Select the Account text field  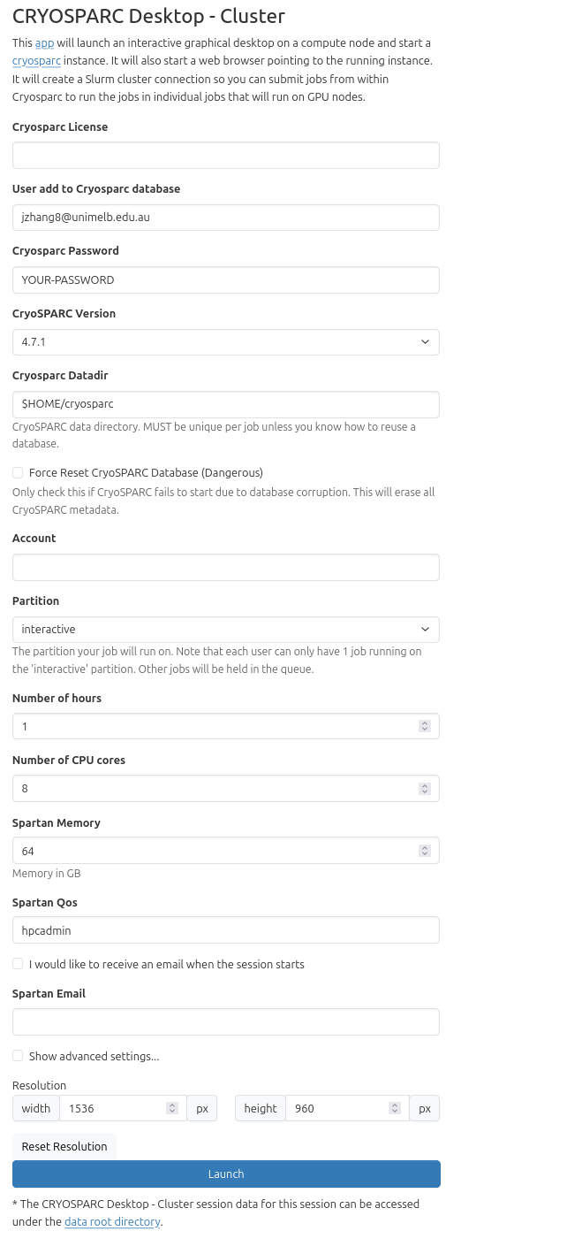pyautogui.click(x=225, y=568)
